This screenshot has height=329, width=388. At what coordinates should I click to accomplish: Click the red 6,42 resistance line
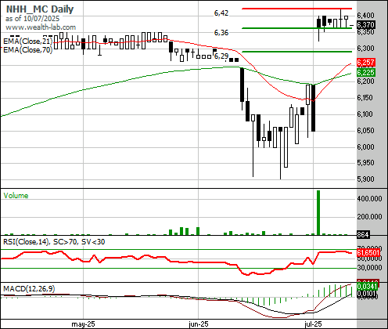coord(296,9)
